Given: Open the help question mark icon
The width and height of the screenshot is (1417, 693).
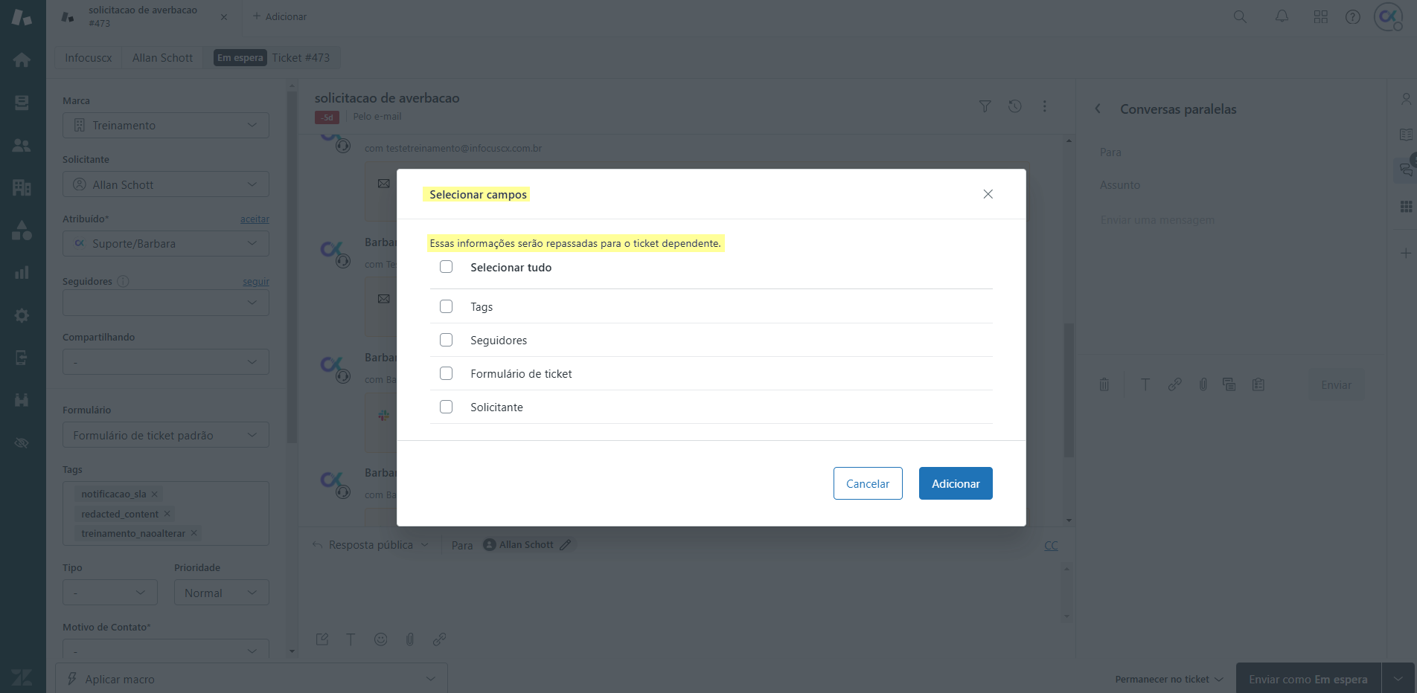Looking at the screenshot, I should click(1353, 16).
